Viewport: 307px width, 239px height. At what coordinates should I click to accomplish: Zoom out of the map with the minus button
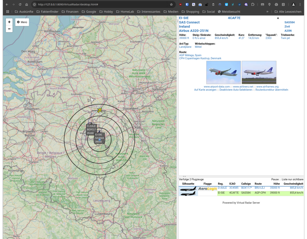point(9,29)
